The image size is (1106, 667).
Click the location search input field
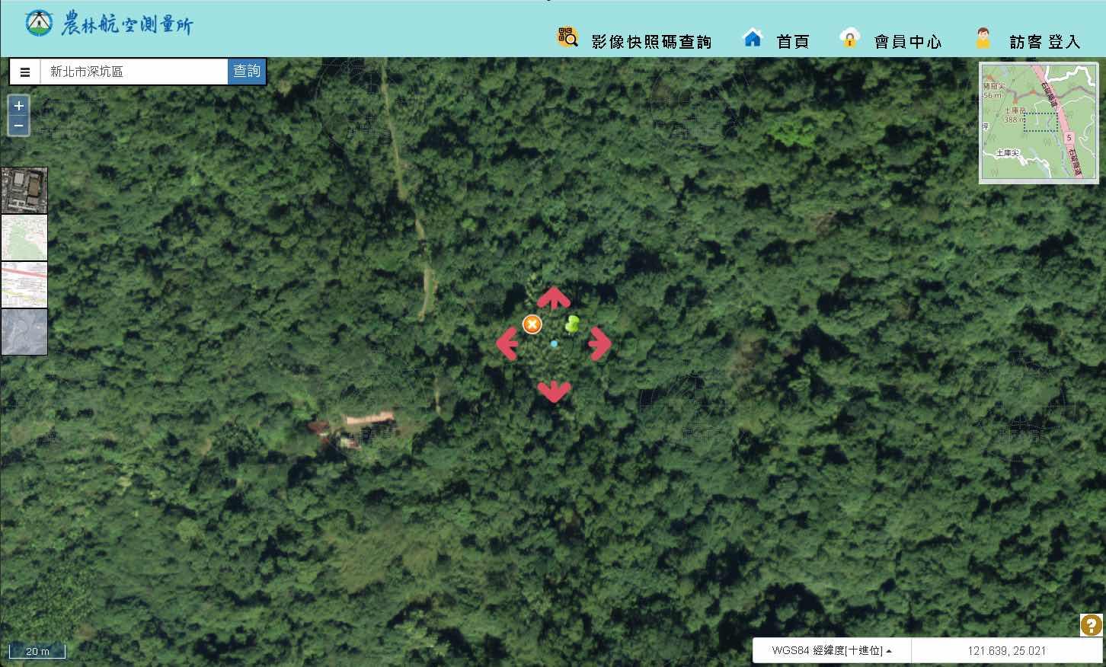133,72
